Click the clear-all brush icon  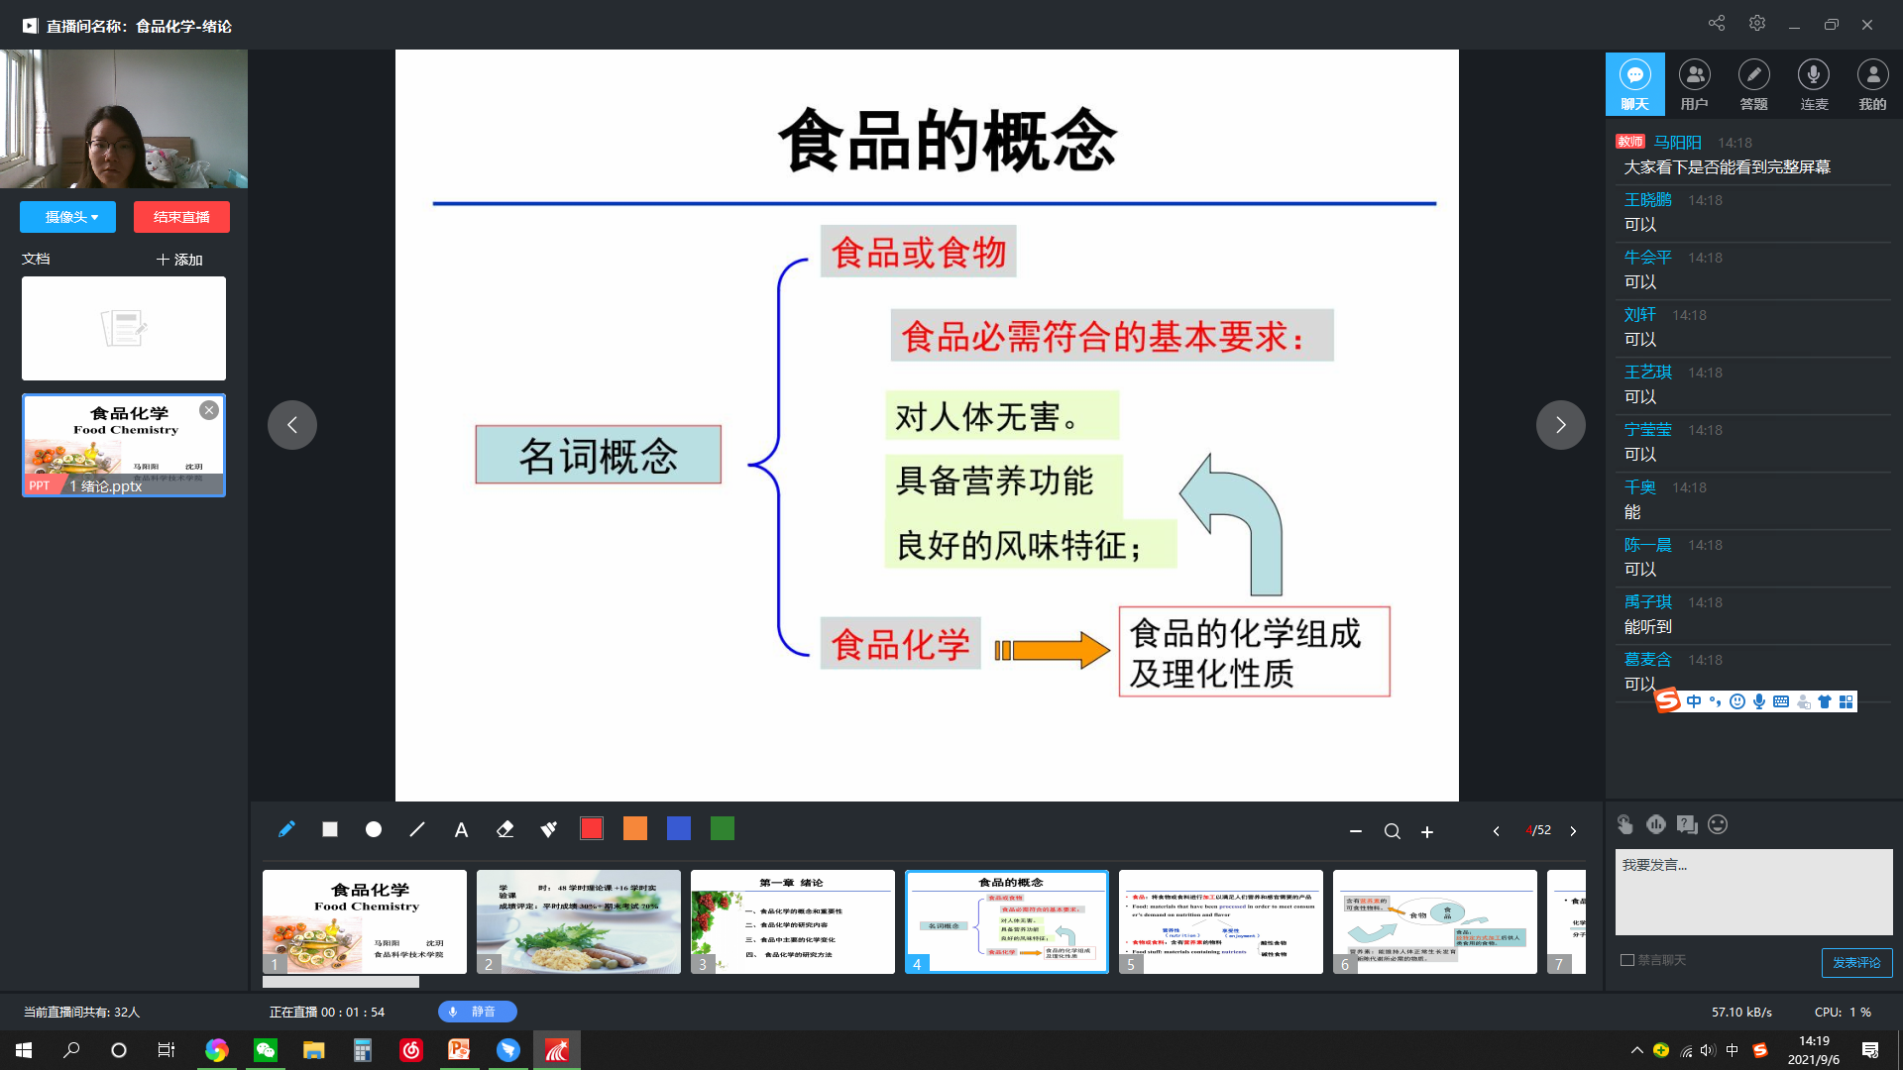548,829
